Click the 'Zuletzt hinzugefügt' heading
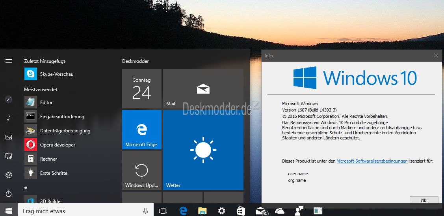The width and height of the screenshot is (444, 216). click(x=45, y=61)
